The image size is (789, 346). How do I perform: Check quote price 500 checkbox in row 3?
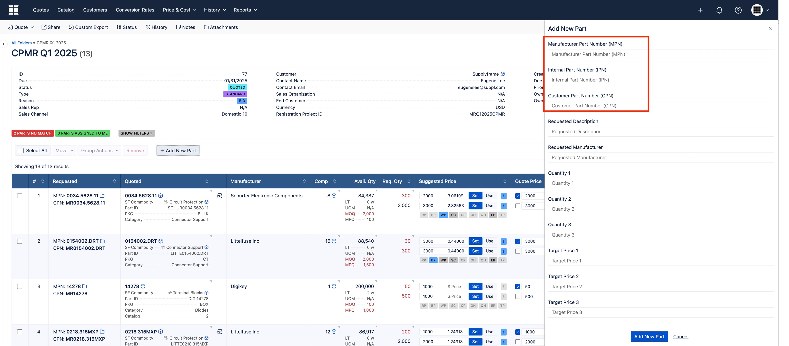pyautogui.click(x=518, y=297)
